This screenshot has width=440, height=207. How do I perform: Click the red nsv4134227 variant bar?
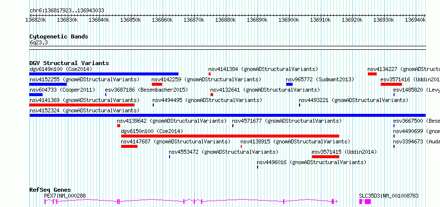372,74
